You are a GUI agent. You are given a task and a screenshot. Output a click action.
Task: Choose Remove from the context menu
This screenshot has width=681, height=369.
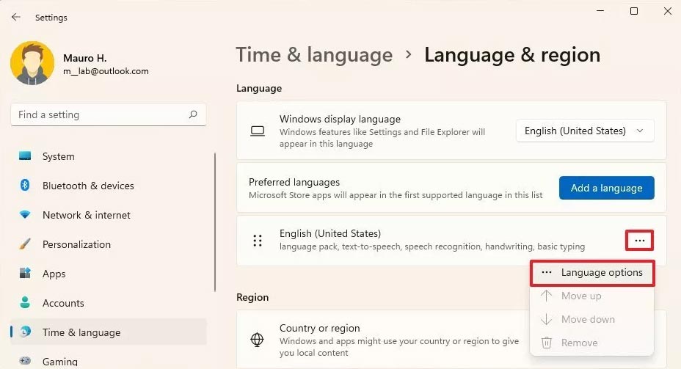[x=592, y=343]
